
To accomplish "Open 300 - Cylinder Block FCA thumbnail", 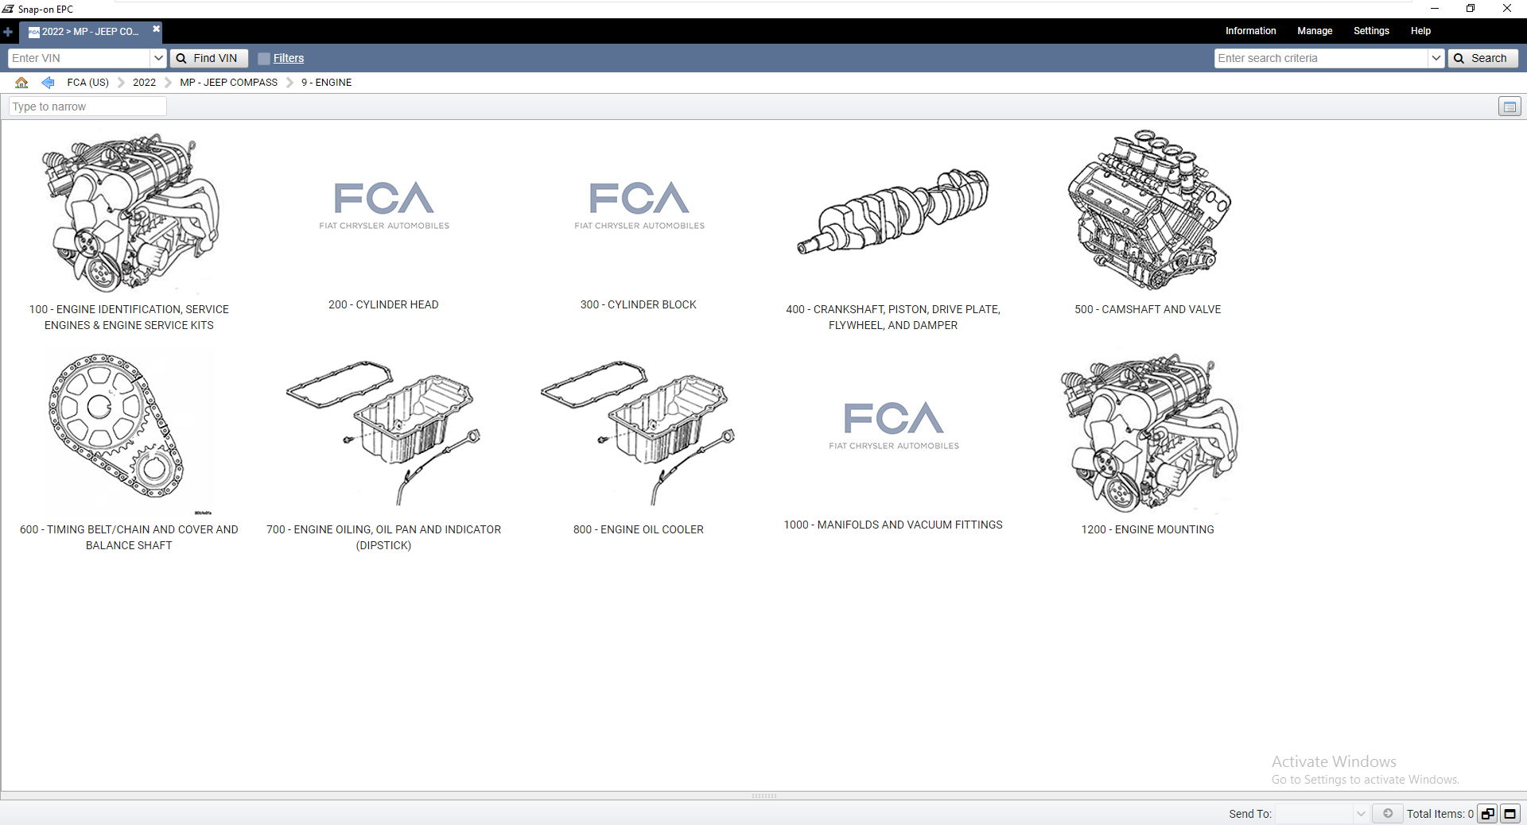I will (639, 205).
